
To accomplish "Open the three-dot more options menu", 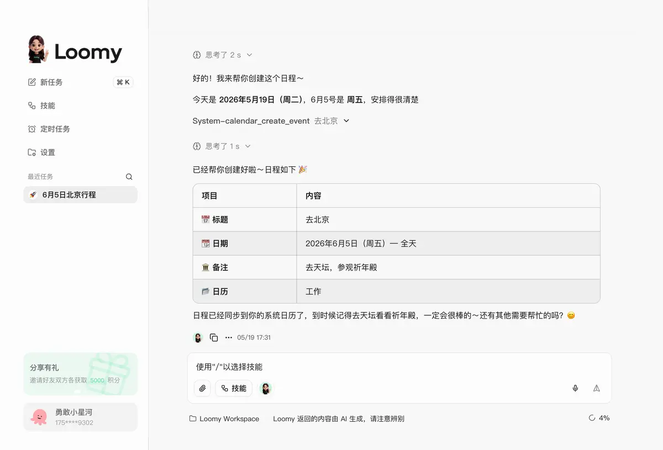I will (x=229, y=337).
